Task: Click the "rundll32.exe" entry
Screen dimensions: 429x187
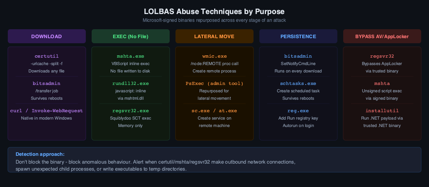Action: coord(131,83)
